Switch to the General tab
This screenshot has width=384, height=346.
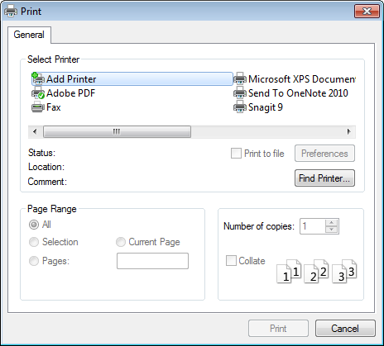pyautogui.click(x=29, y=35)
